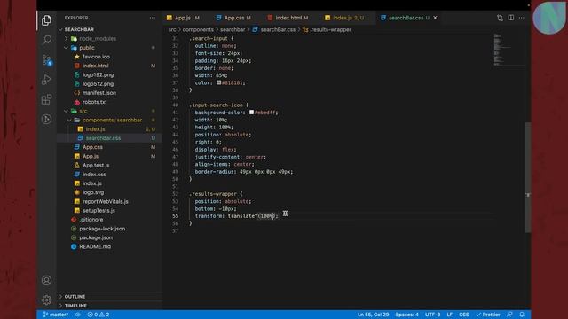Change file encoding UTF-8
The height and width of the screenshot is (319, 568).
(432, 315)
